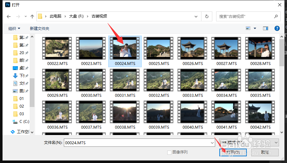Click 新建文件夹 button
Image resolution: width=287 pixels, height=163 pixels.
40,28
